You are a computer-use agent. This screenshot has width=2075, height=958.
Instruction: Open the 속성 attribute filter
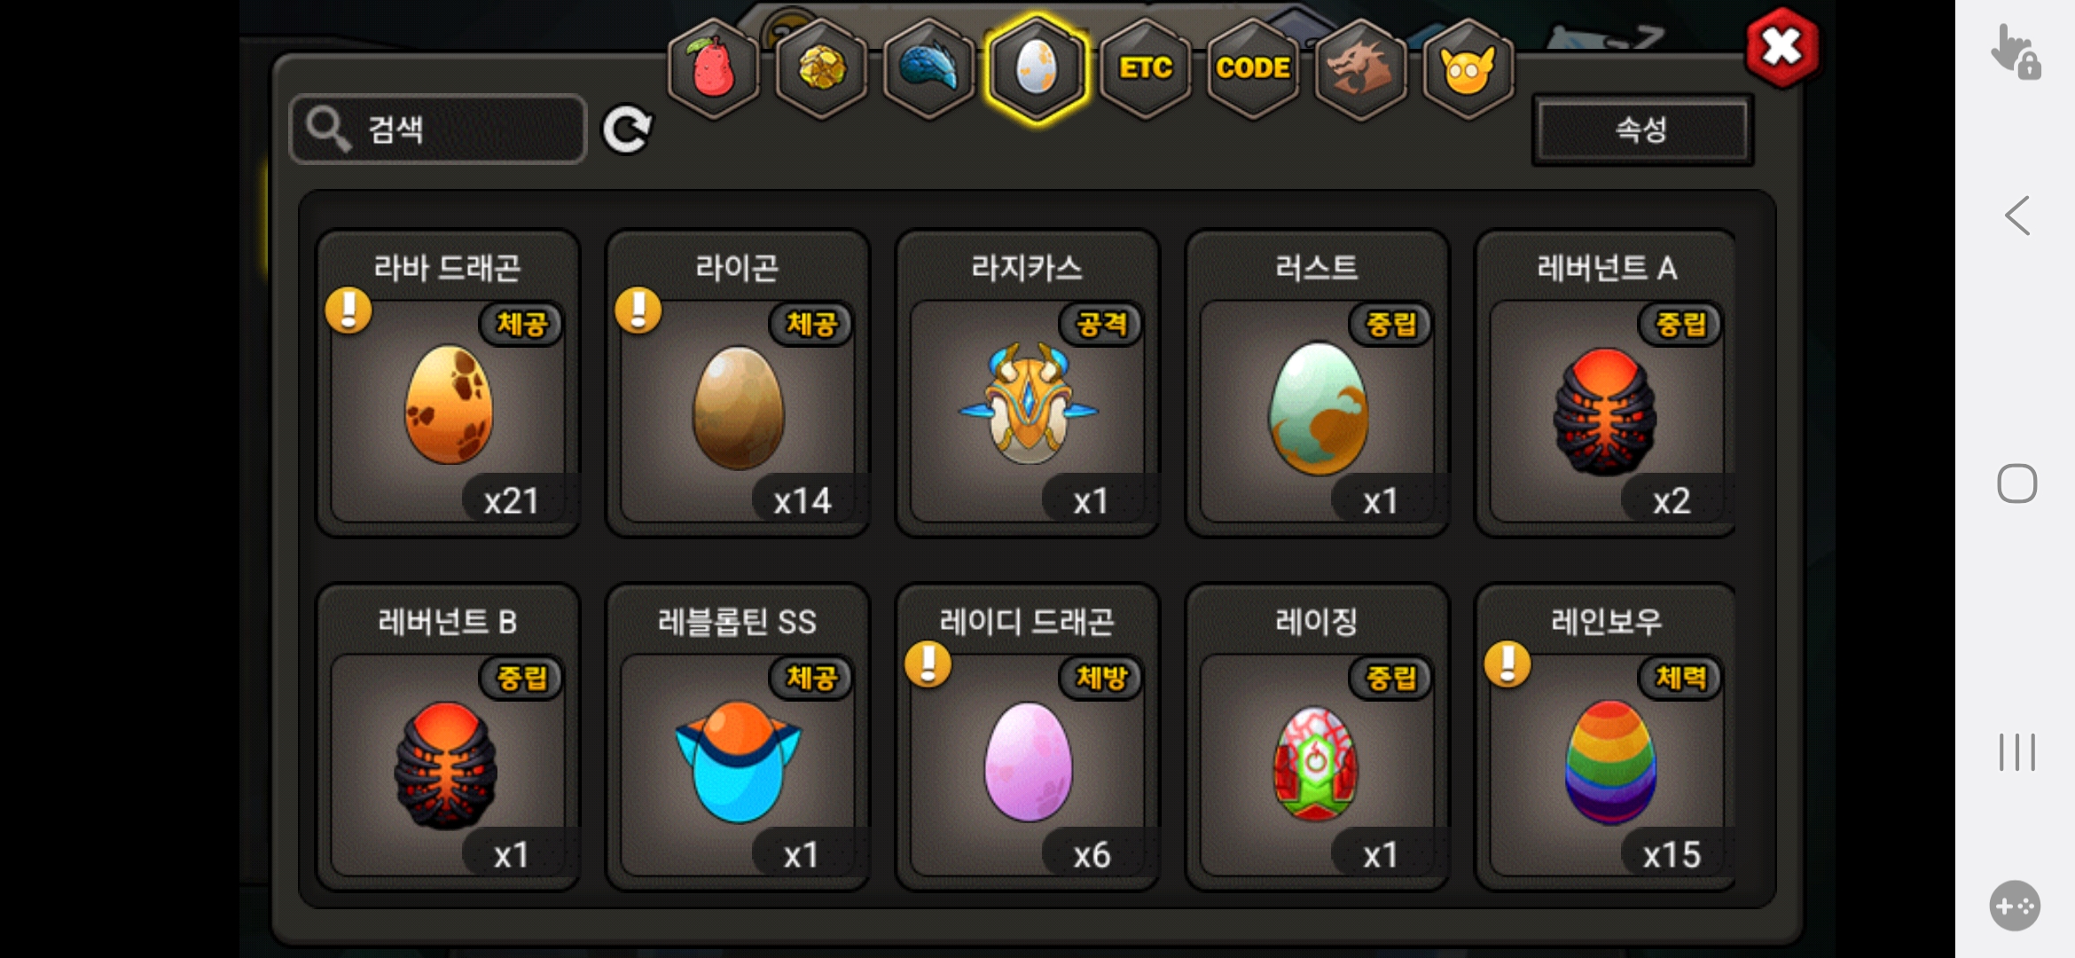click(1642, 130)
